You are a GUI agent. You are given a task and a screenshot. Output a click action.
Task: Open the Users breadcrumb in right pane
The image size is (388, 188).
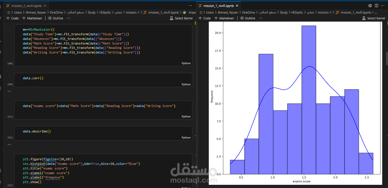pos(210,12)
